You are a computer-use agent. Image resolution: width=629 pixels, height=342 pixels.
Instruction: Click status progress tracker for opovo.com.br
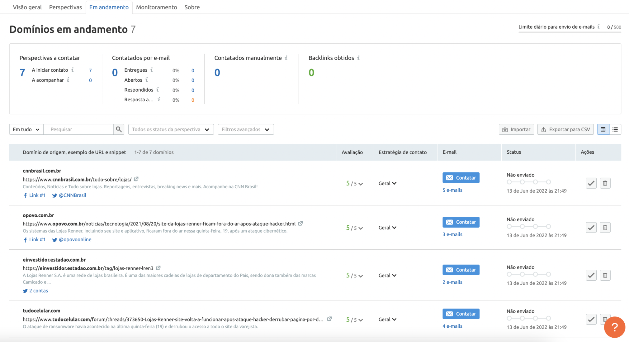pyautogui.click(x=529, y=226)
